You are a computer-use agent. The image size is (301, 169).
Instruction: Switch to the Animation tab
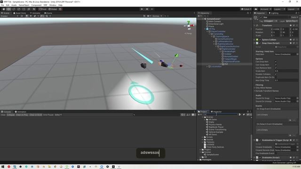[x=21, y=112]
